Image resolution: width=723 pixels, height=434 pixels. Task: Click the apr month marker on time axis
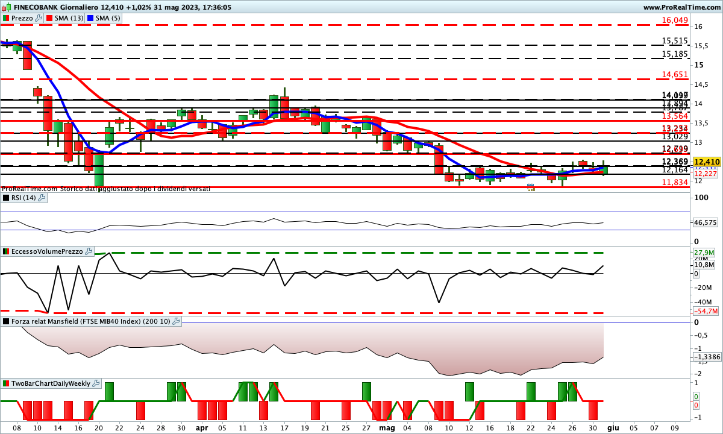202,427
